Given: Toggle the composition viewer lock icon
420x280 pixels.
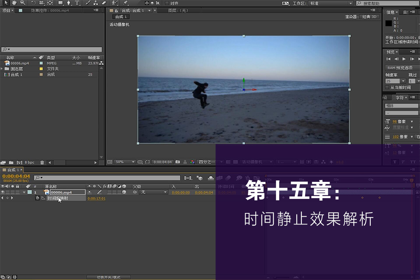Looking at the screenshot, I should click(x=116, y=11).
